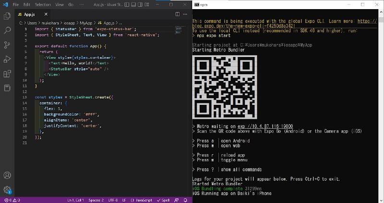Click the iosapp breadcrumb segment
This screenshot has height=203, width=384.
coord(69,23)
